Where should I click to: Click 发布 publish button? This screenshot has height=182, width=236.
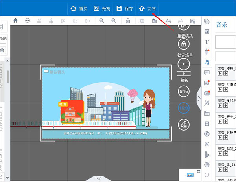[x=147, y=9]
